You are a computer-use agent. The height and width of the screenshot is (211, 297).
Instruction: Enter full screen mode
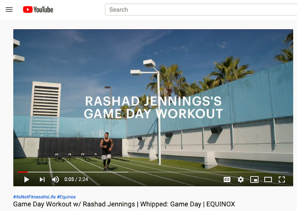coord(282,179)
